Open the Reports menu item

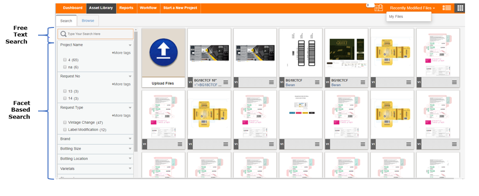click(x=126, y=8)
